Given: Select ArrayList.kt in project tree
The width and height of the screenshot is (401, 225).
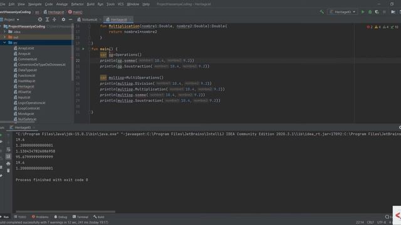Looking at the screenshot, I should click(x=26, y=48).
